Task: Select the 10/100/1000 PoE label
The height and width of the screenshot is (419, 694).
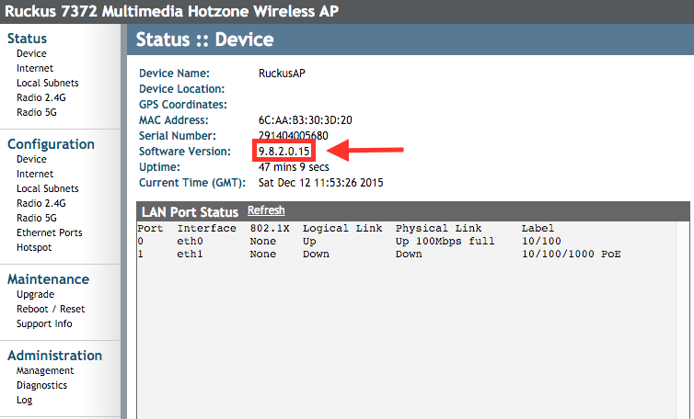Action: tap(571, 255)
